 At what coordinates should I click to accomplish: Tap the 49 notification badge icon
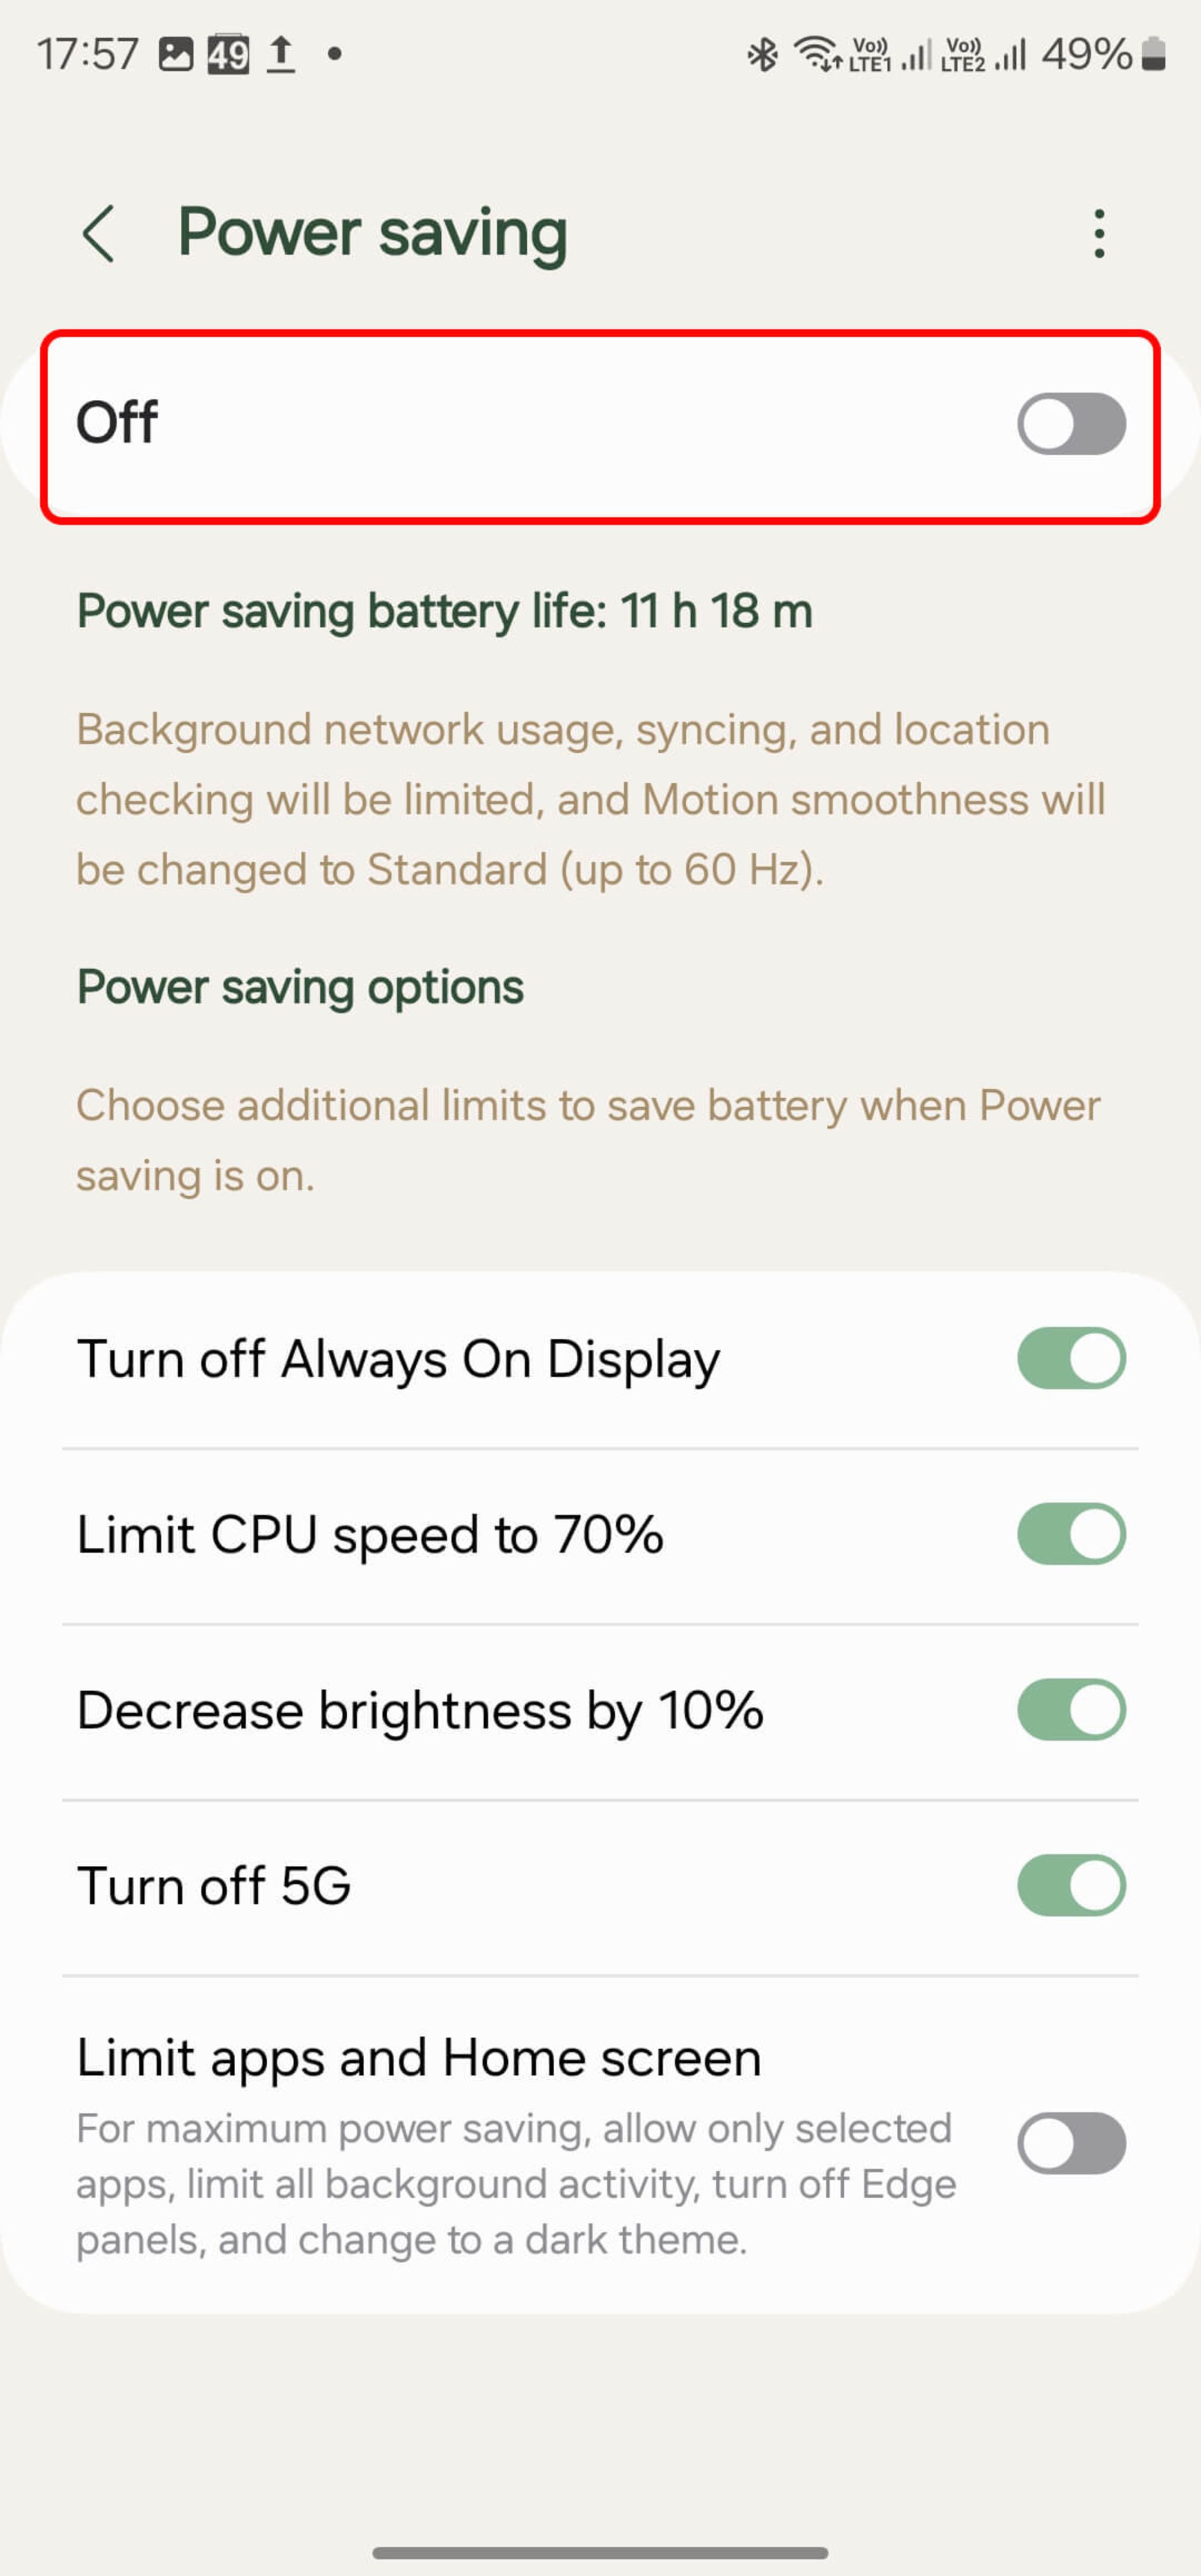coord(228,54)
